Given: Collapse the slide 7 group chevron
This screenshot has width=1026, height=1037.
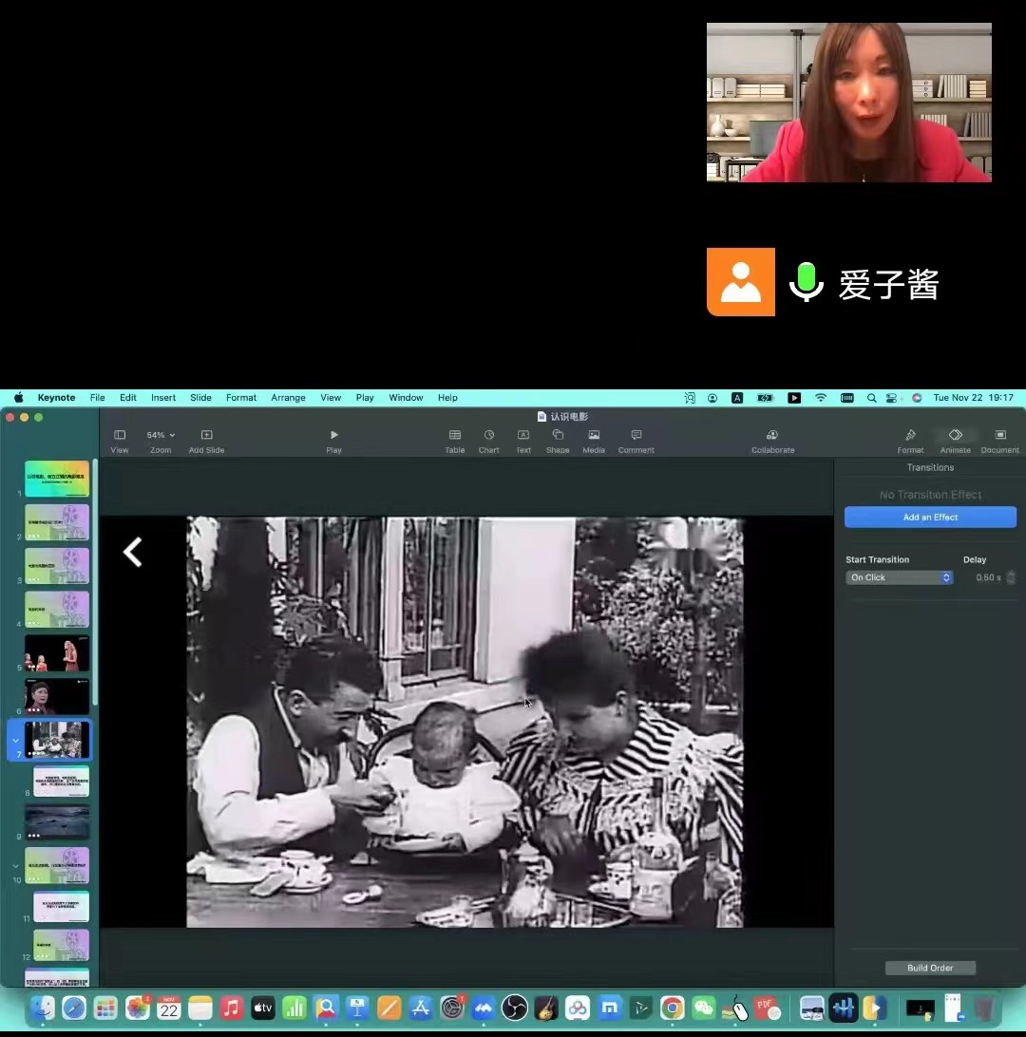Looking at the screenshot, I should click(x=15, y=740).
